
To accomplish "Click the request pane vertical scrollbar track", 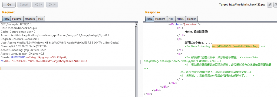I will pos(136,61).
